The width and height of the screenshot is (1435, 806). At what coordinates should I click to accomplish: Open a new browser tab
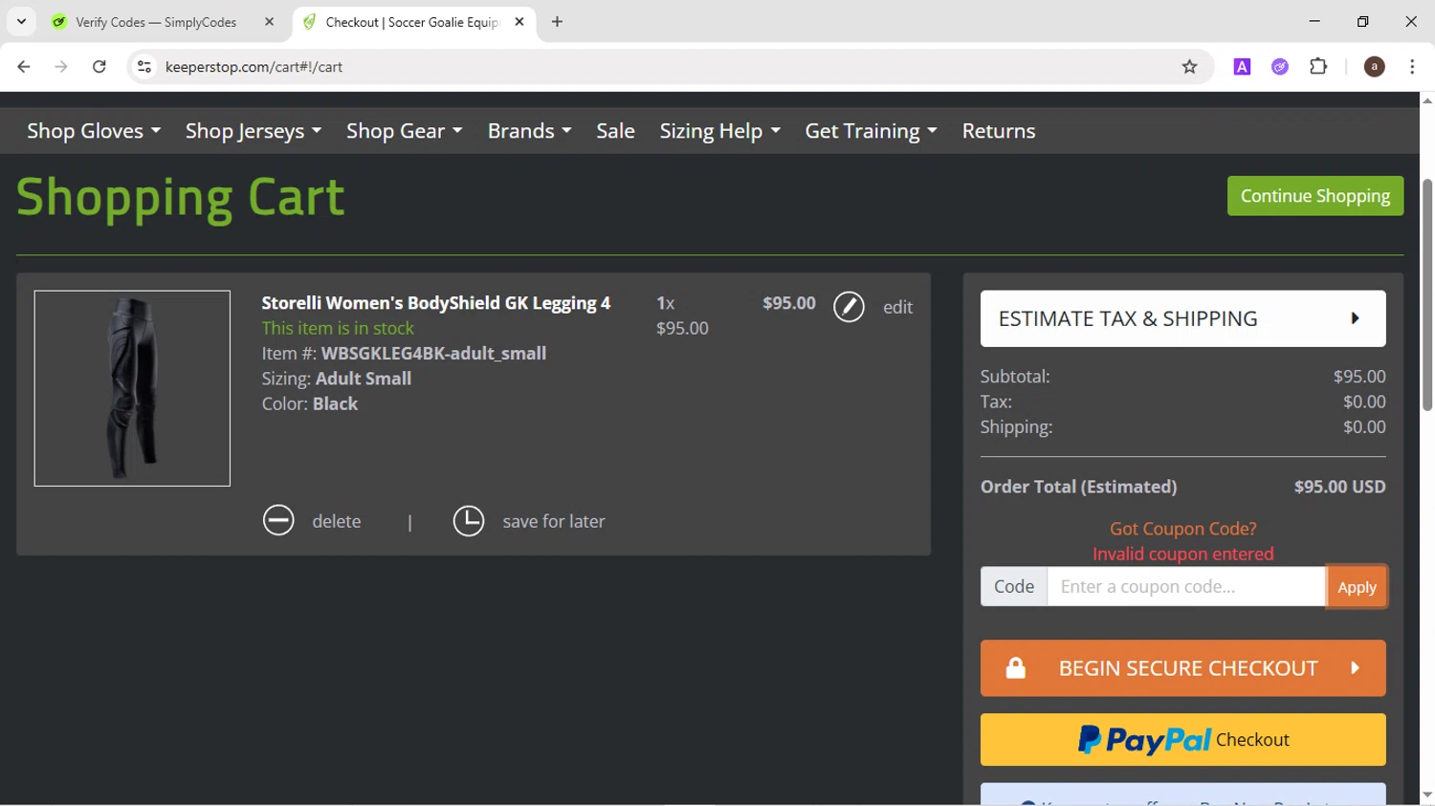pos(557,22)
